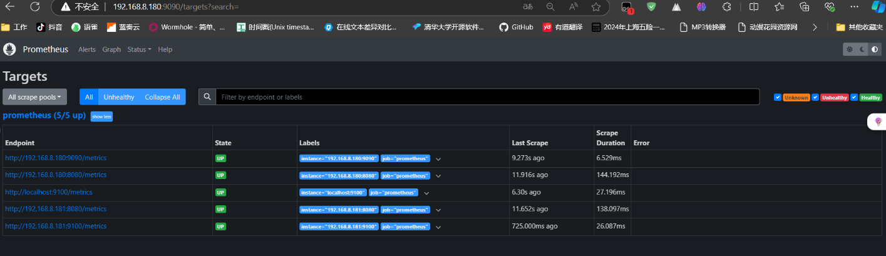This screenshot has width=886, height=256.
Task: Click the not-secure warning triangle icon
Action: click(66, 7)
